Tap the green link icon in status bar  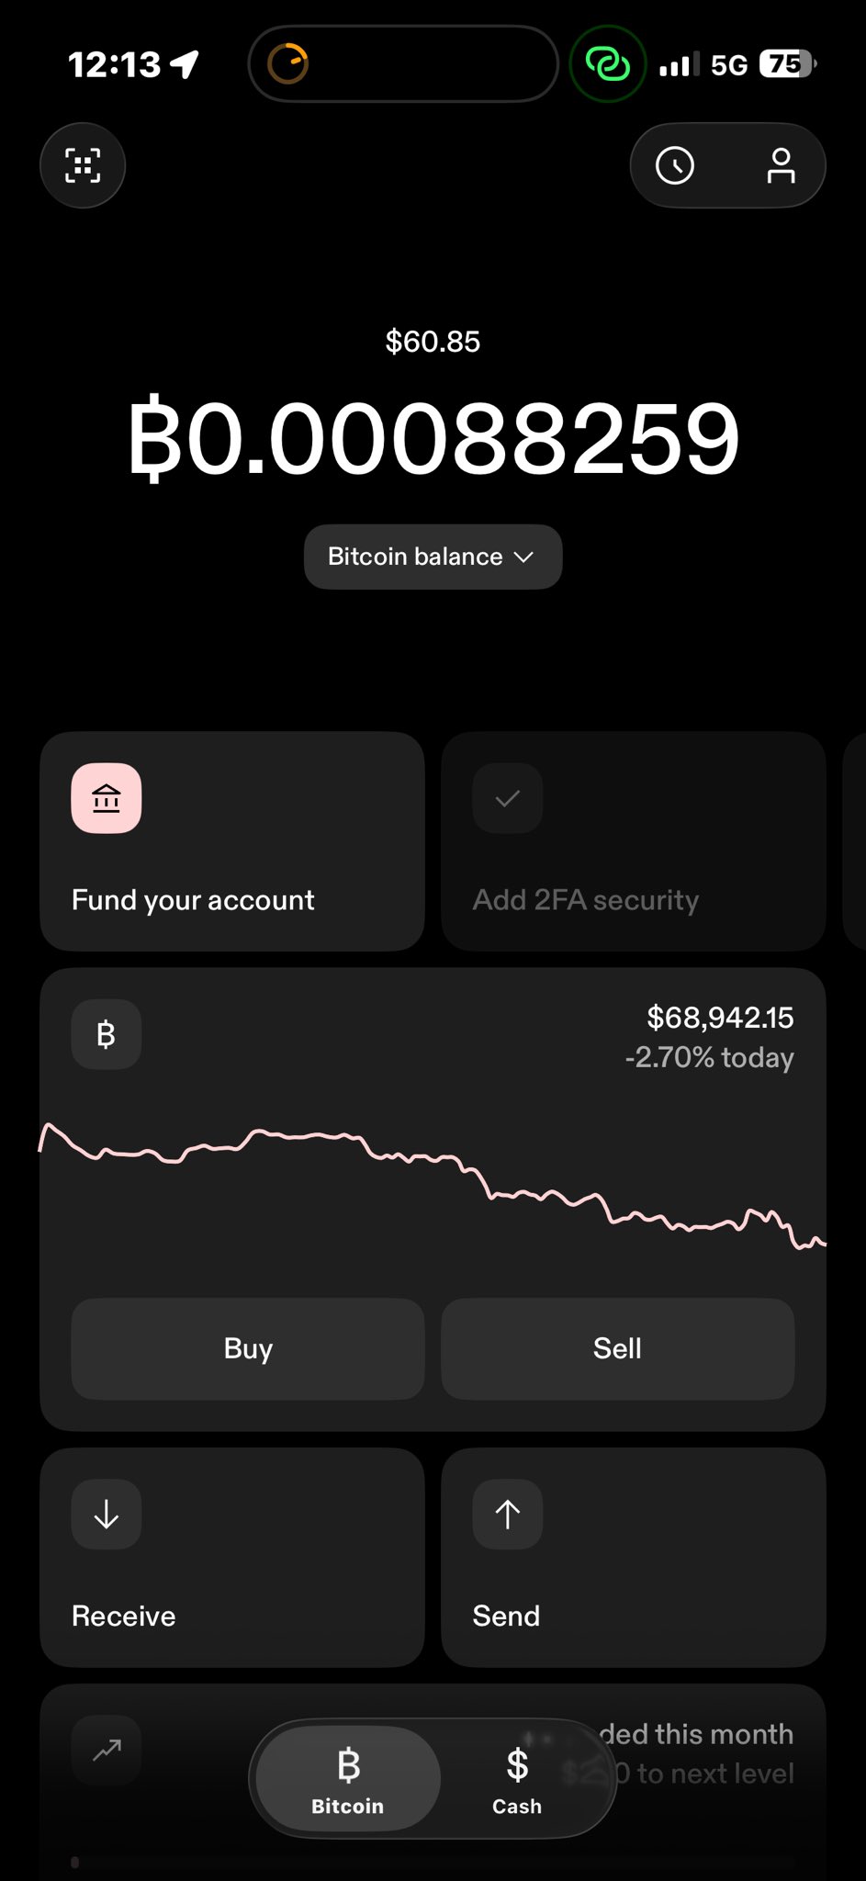pos(607,64)
